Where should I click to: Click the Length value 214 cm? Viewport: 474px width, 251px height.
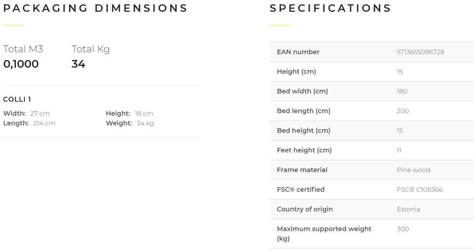click(x=44, y=123)
